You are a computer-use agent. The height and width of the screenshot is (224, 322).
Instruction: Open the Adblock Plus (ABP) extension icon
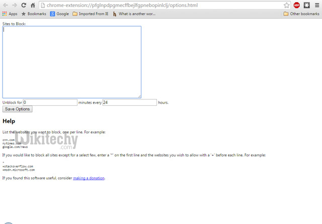(296, 6)
